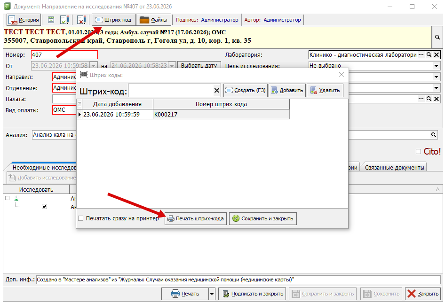
Task: Uncheck the Исследовать tree checkbox
Action: [44, 206]
